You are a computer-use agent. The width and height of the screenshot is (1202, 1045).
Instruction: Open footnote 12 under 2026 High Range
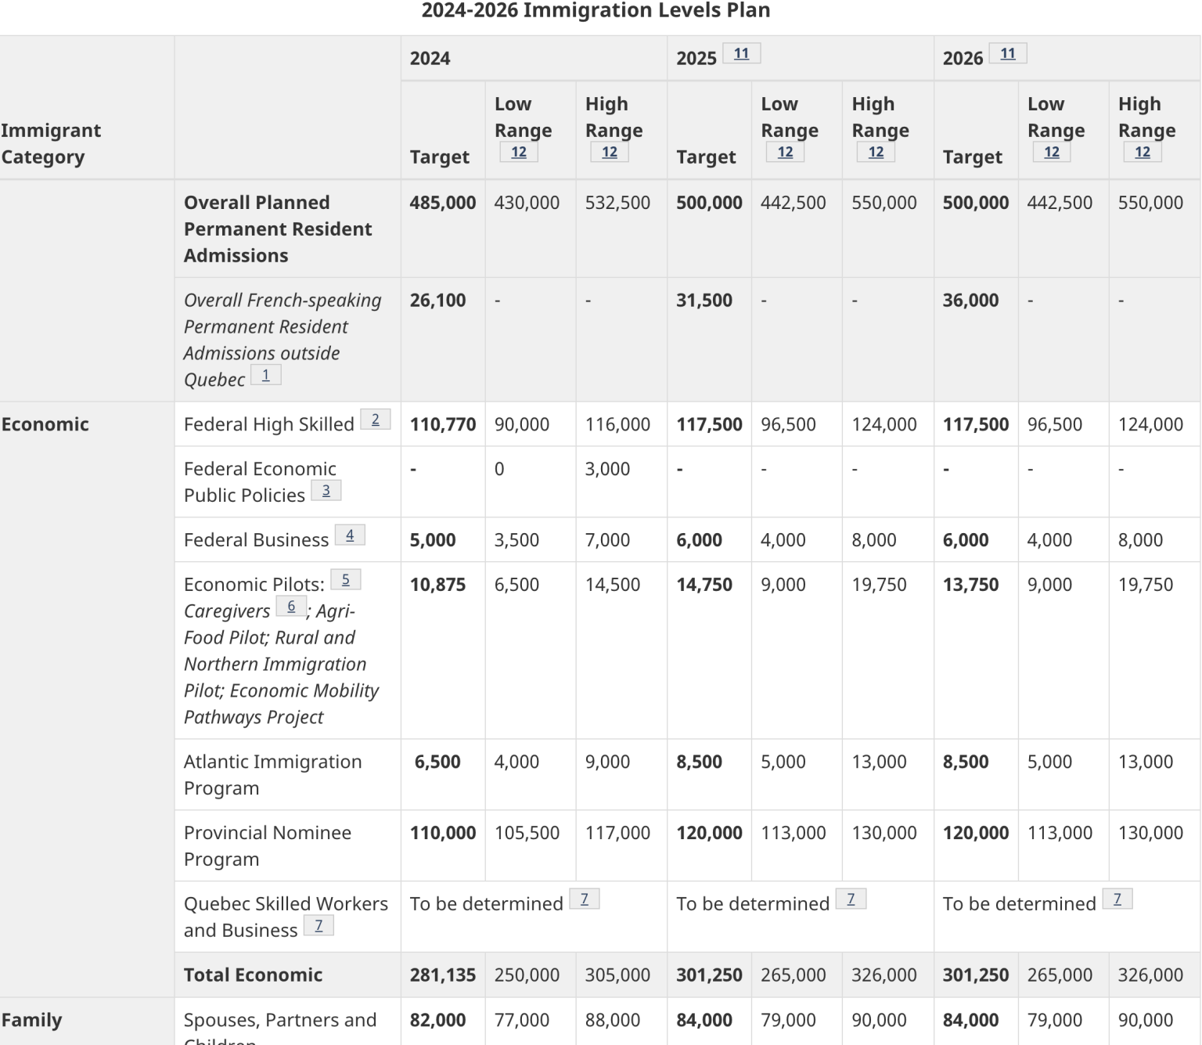tap(1142, 152)
